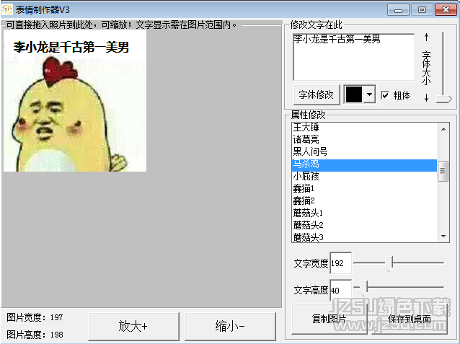Viewport: 460px width, 344px height.
Task: Select 王大锤 in the template list
Action: click(364, 128)
